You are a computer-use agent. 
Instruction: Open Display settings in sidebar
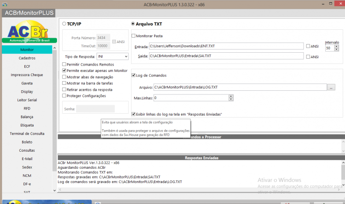tap(27, 92)
